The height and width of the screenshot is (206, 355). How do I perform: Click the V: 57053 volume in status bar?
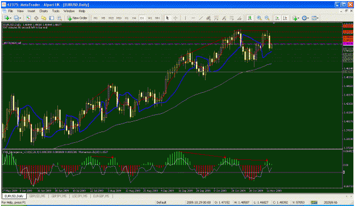tap(298, 203)
